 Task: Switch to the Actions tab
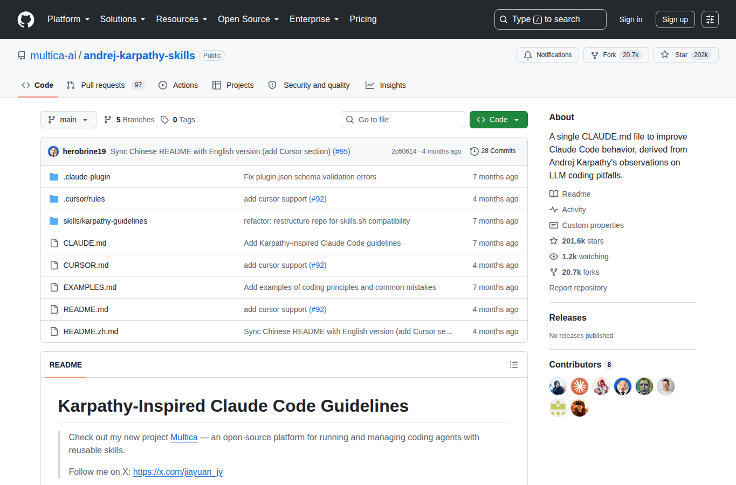[x=178, y=85]
